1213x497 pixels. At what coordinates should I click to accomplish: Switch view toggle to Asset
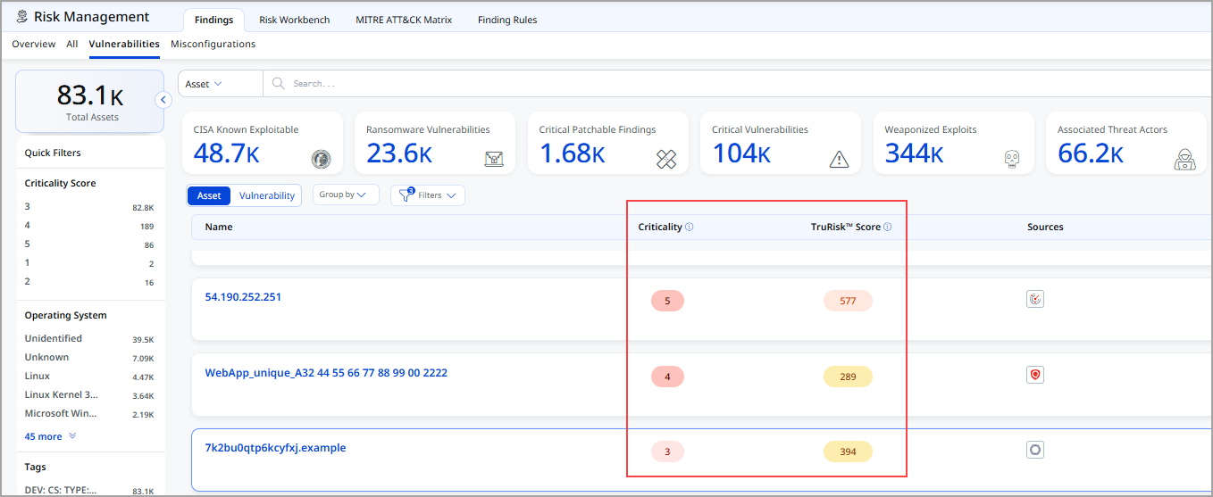point(209,195)
